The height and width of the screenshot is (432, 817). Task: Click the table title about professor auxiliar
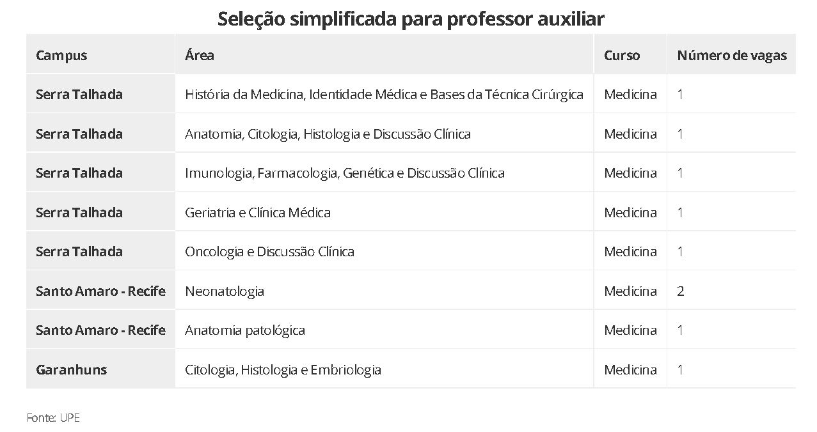(410, 19)
